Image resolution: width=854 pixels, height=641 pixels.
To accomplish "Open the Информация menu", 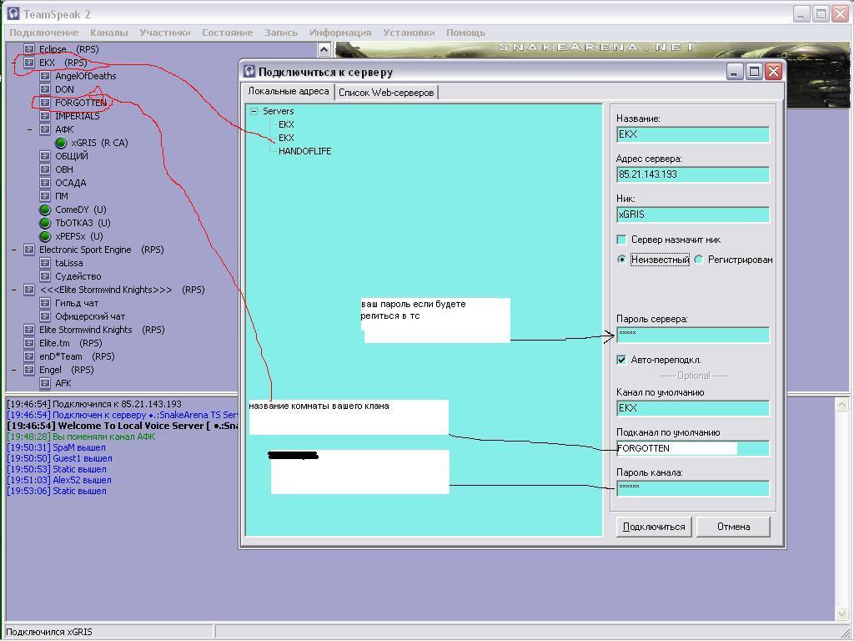I will pyautogui.click(x=340, y=33).
